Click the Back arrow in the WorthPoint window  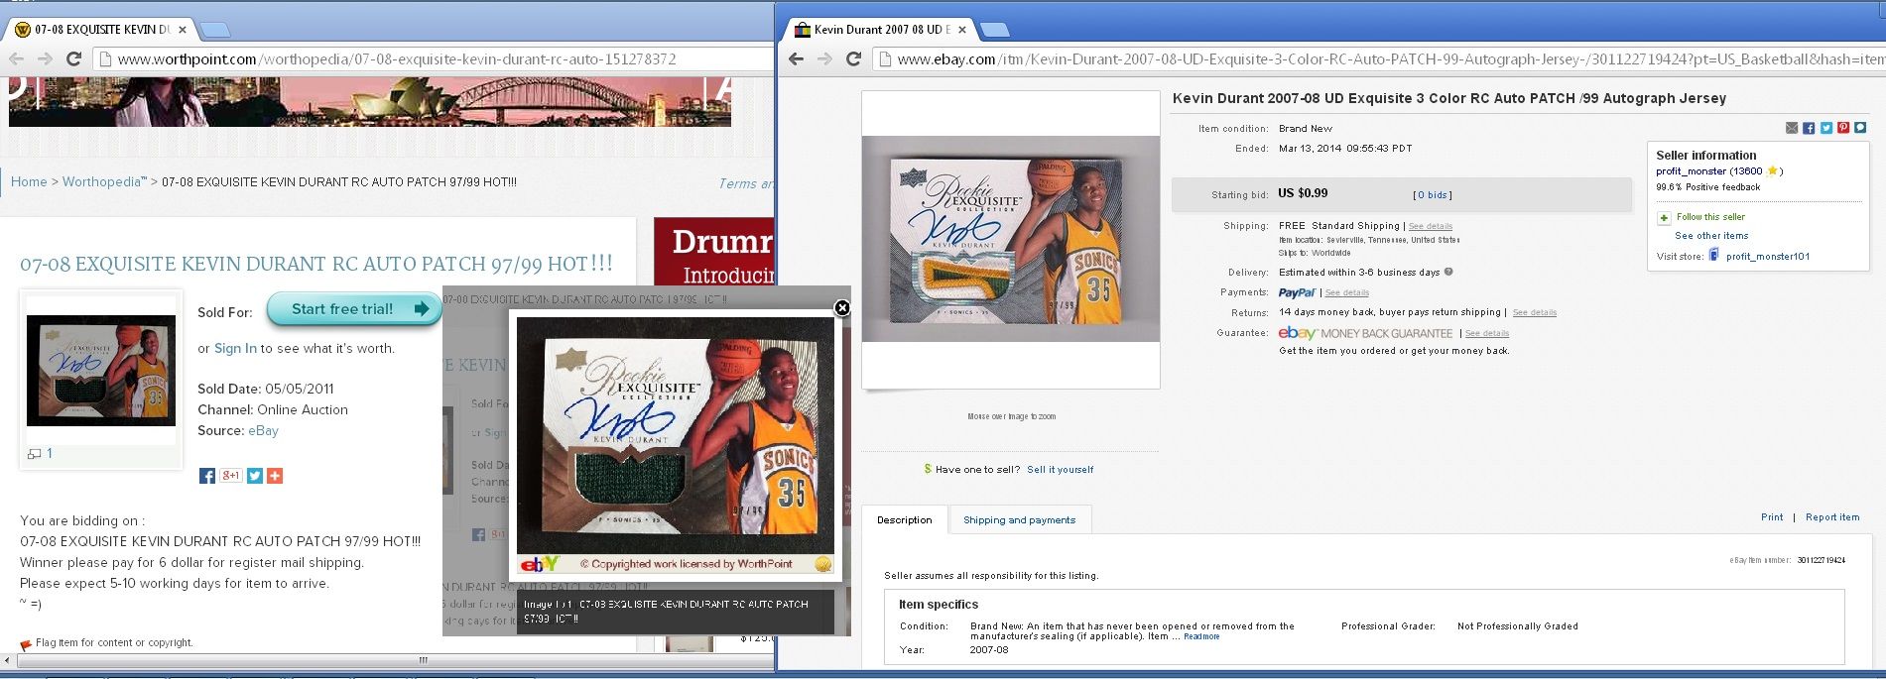pyautogui.click(x=17, y=59)
